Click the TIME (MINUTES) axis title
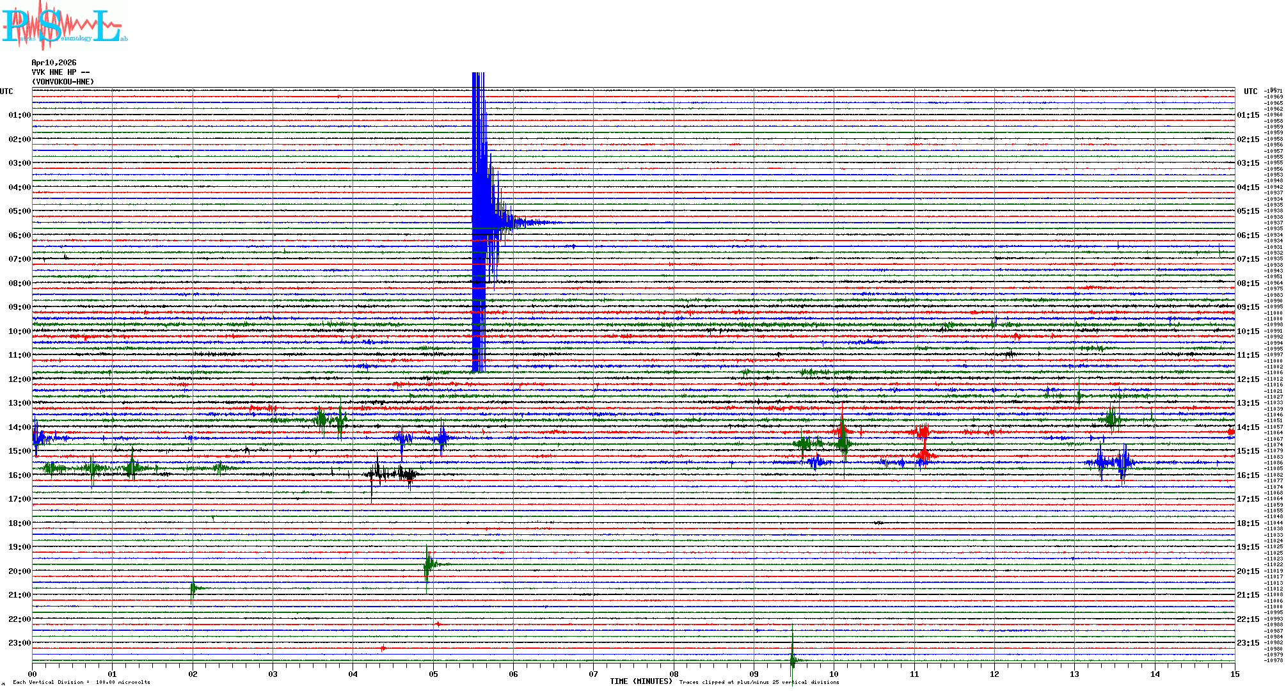The width and height of the screenshot is (1286, 691). (x=641, y=681)
